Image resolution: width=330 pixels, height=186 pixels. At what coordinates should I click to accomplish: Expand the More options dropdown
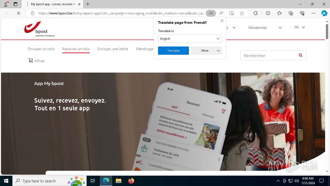pos(207,51)
